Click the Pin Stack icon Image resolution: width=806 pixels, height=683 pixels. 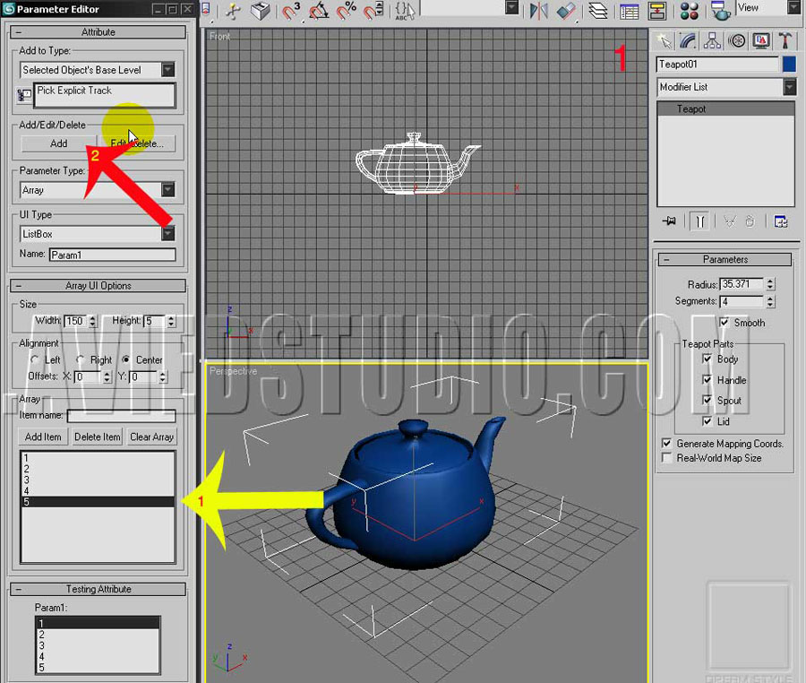point(669,221)
